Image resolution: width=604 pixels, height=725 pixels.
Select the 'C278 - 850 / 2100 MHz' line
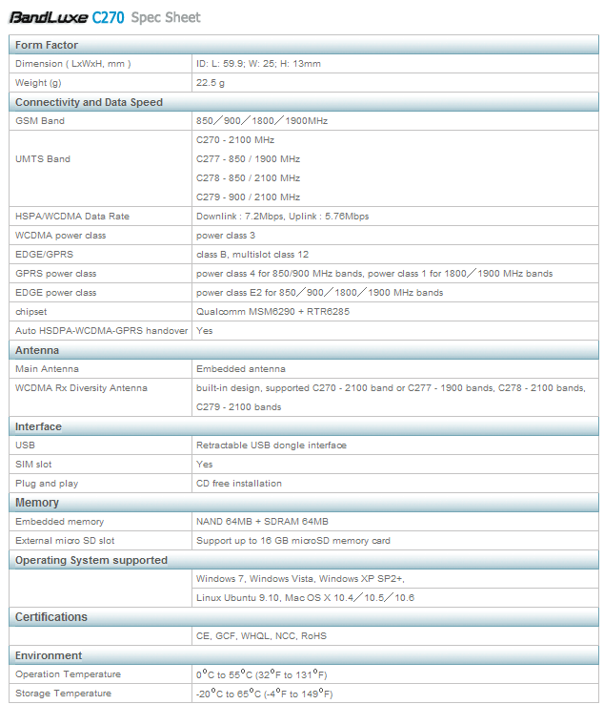click(248, 178)
